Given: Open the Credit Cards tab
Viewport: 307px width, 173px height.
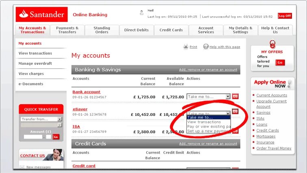Looking at the screenshot, I should pyautogui.click(x=171, y=30).
